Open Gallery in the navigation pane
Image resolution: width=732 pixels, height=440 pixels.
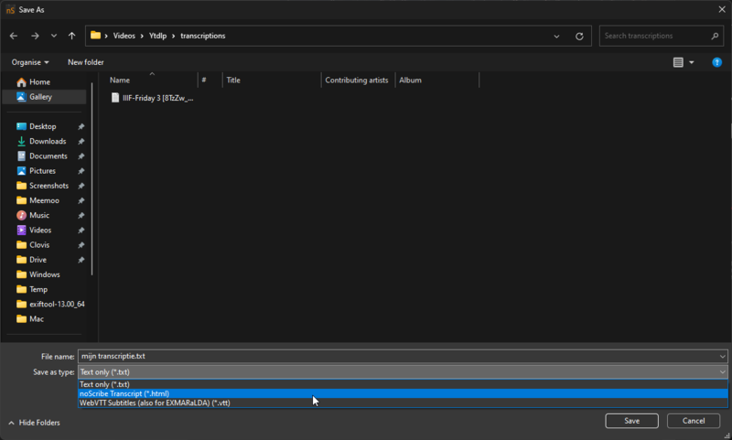40,97
